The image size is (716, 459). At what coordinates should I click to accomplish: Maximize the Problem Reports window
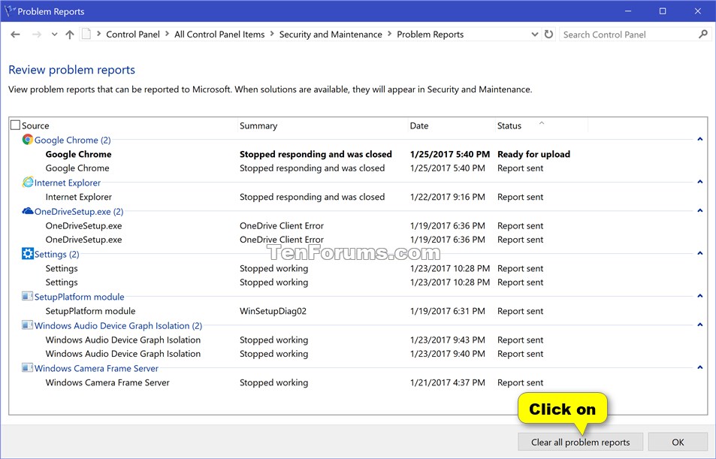click(x=663, y=11)
